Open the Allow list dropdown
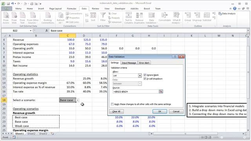This screenshot has width=251, height=141. tap(140, 76)
